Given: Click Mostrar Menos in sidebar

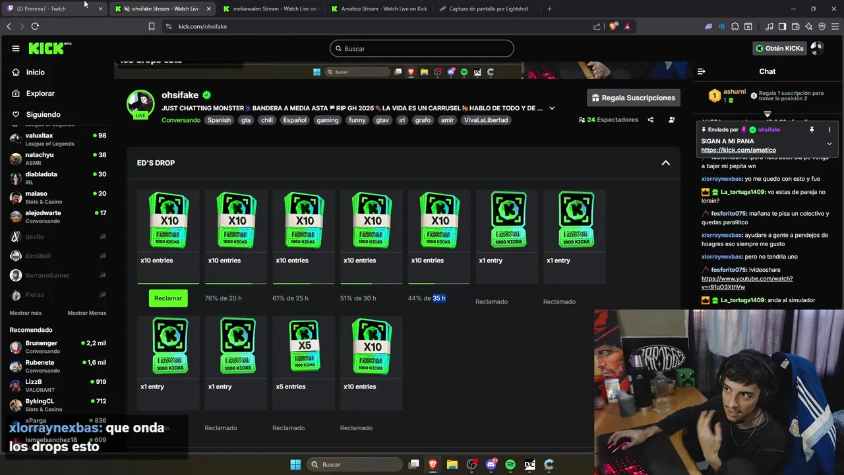Looking at the screenshot, I should pos(87,313).
